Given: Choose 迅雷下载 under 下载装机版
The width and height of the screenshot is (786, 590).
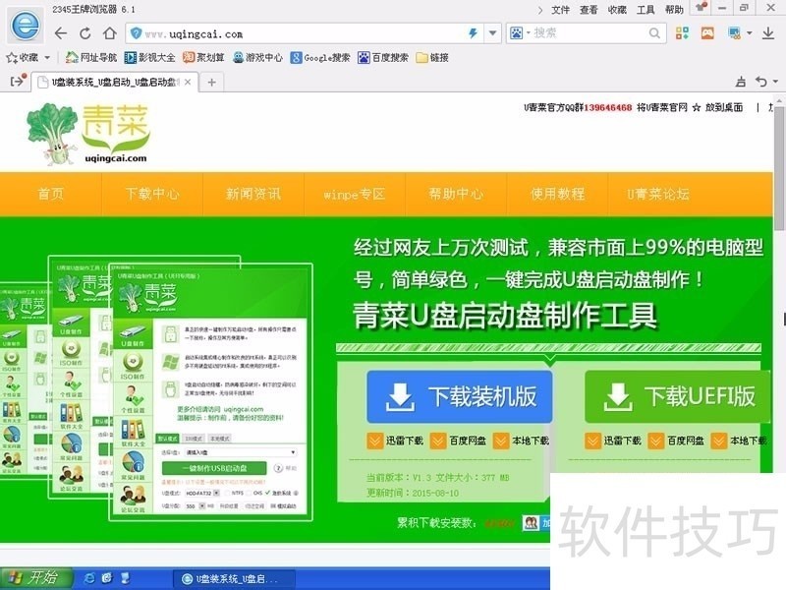Looking at the screenshot, I should (396, 441).
